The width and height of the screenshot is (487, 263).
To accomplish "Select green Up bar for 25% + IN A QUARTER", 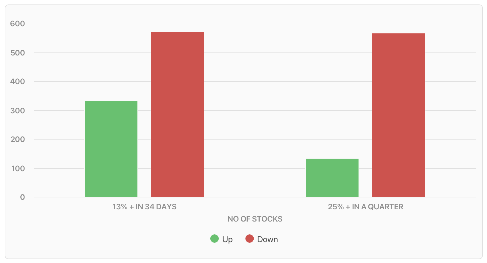I will 332,178.
